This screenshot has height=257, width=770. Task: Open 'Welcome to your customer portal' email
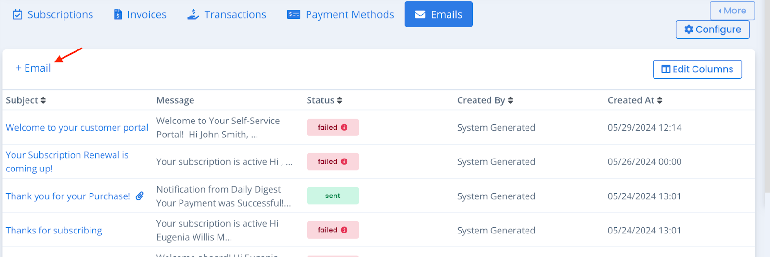(x=77, y=128)
